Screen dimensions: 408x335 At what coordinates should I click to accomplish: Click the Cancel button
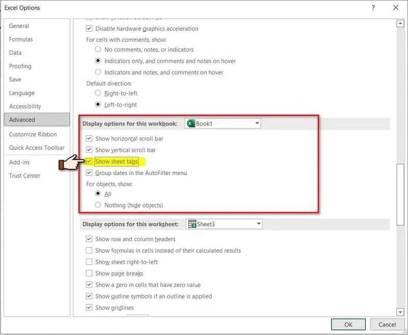388,324
